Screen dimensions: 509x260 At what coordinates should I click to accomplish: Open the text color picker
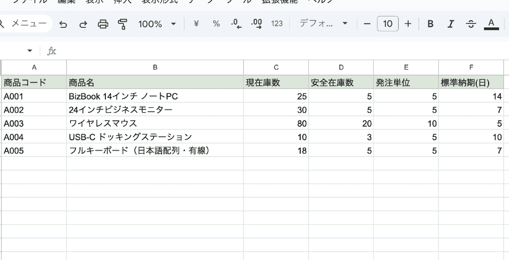(491, 24)
